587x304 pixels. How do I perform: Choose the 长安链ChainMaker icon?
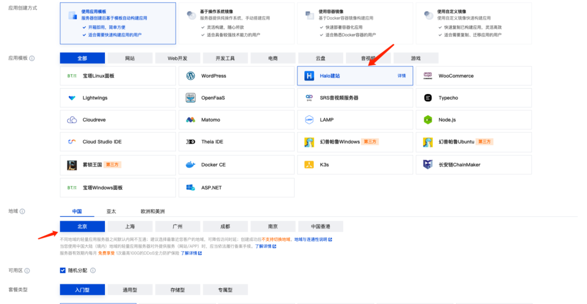(428, 165)
